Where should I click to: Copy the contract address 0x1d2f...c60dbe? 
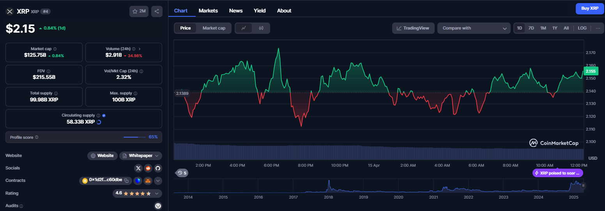(126, 181)
